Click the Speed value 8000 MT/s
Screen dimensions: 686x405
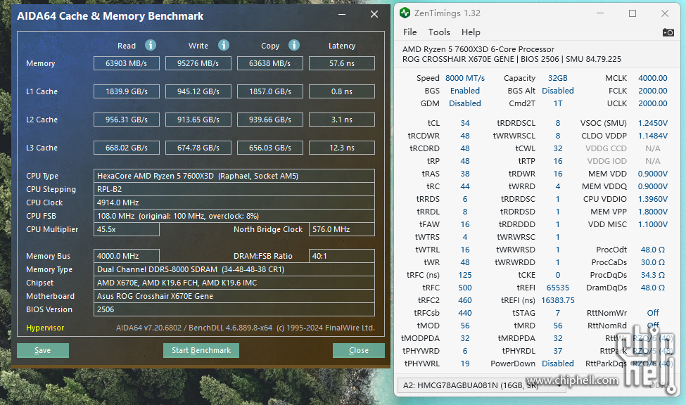(465, 78)
